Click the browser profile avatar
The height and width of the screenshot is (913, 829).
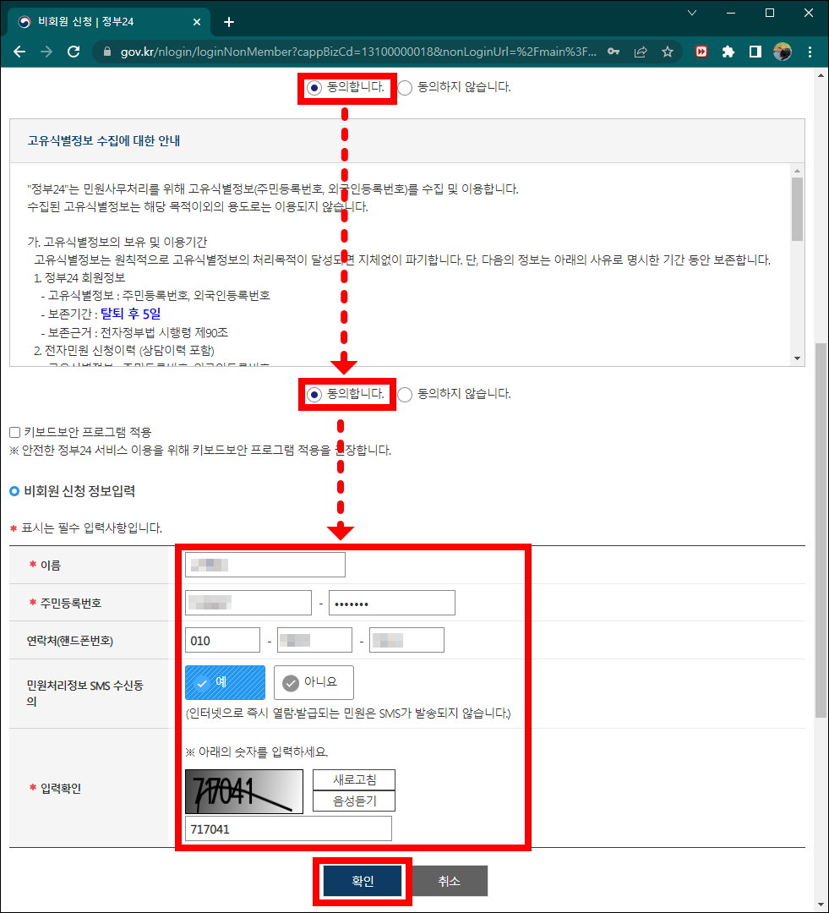click(783, 52)
